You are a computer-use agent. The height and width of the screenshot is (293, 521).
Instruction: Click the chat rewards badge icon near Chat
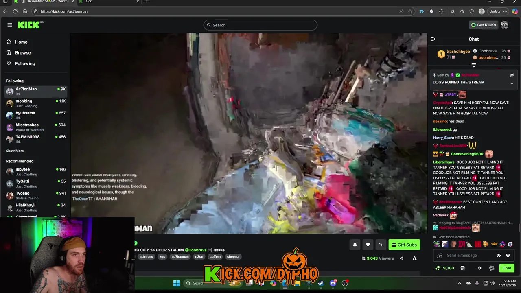click(x=491, y=268)
